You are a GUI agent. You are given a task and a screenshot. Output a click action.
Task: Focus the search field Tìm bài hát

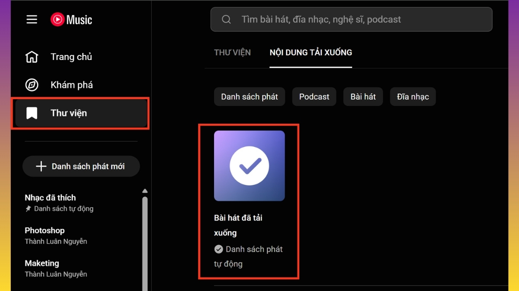pyautogui.click(x=351, y=19)
